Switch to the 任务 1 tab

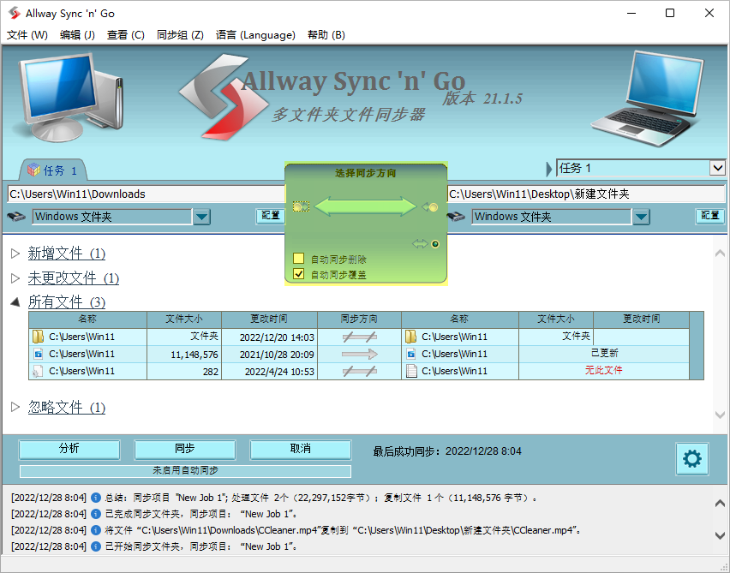(x=53, y=170)
